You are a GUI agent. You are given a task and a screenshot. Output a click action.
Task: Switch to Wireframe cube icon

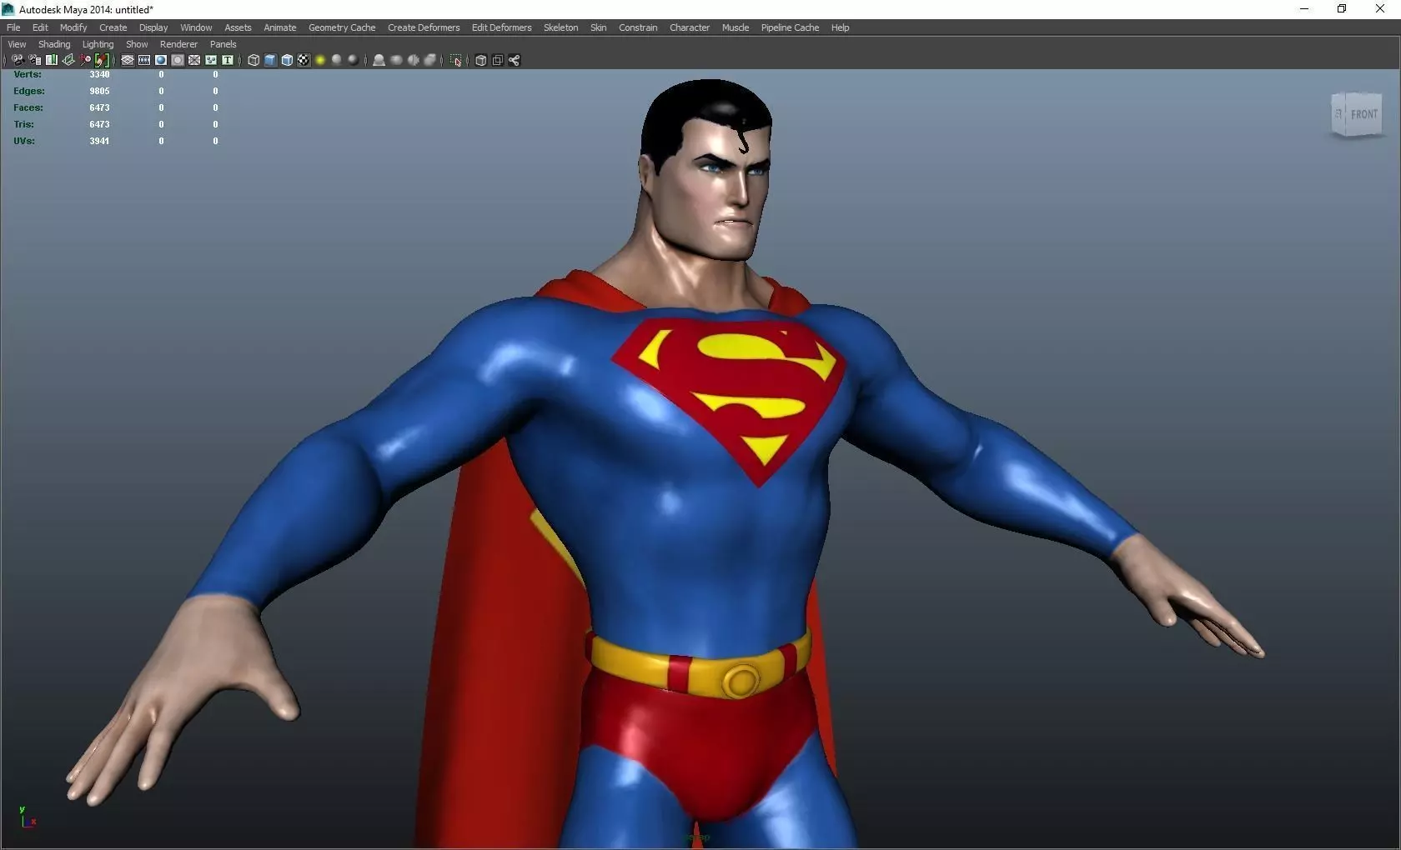[x=254, y=60]
